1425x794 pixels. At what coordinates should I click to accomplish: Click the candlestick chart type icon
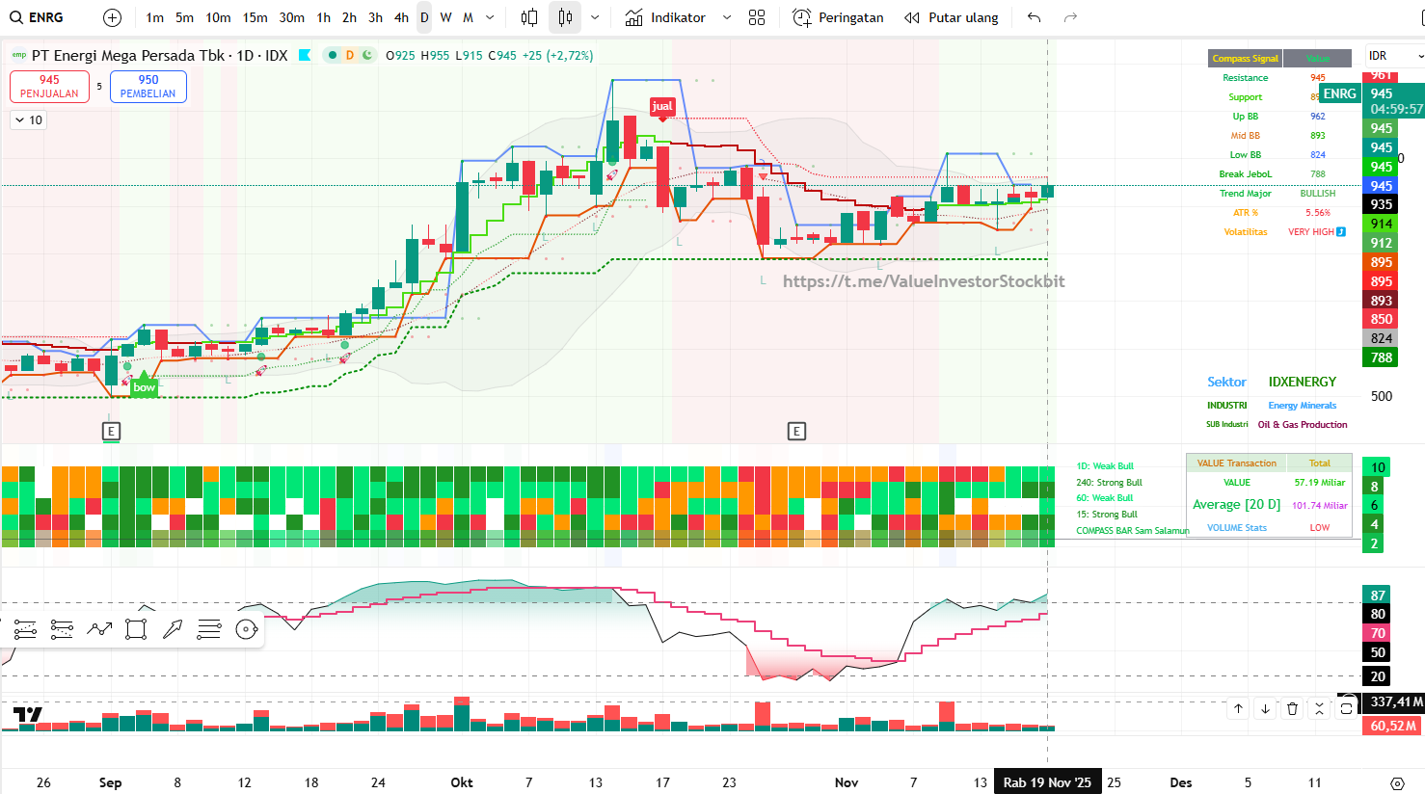565,17
